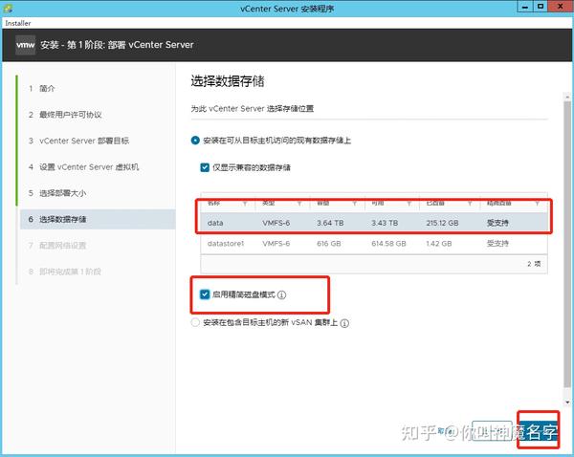574x457 pixels.
Task: Open the filter on the 名称 (name) column
Action: click(245, 204)
